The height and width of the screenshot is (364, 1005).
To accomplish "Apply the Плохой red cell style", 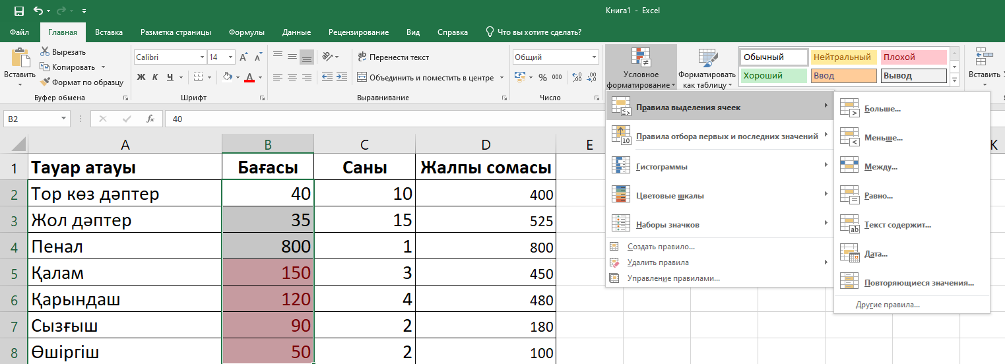I will 913,57.
